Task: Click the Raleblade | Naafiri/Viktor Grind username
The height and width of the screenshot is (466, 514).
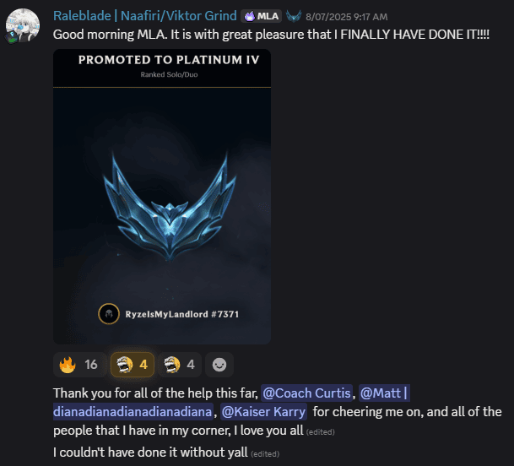Action: (x=145, y=16)
